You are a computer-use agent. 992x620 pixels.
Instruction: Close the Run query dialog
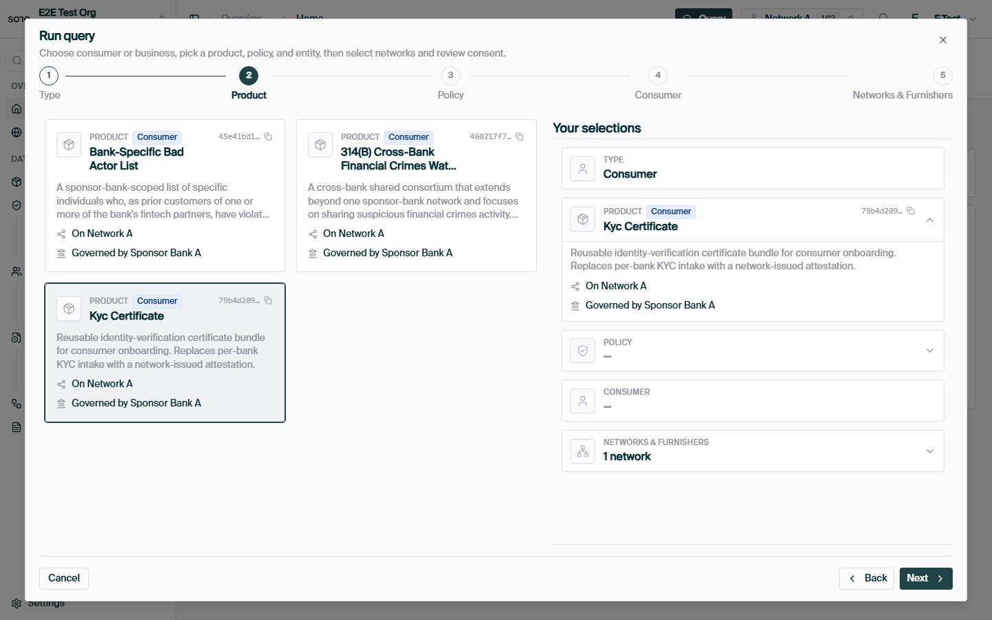[x=943, y=40]
